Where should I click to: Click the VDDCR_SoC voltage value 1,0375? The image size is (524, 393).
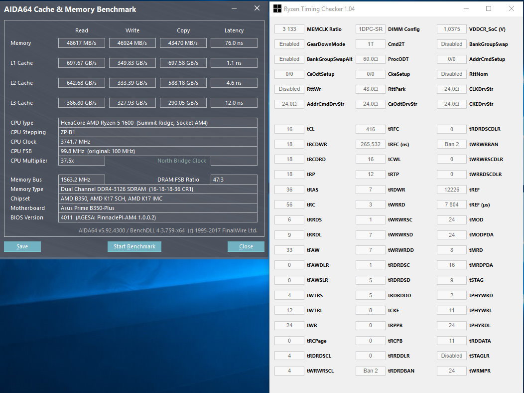(x=451, y=29)
